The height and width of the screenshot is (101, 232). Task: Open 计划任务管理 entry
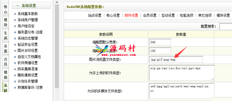point(28,81)
